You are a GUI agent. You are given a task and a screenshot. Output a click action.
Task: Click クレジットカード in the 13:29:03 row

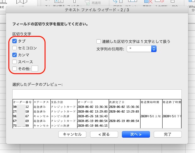pyautogui.click(x=63, y=112)
